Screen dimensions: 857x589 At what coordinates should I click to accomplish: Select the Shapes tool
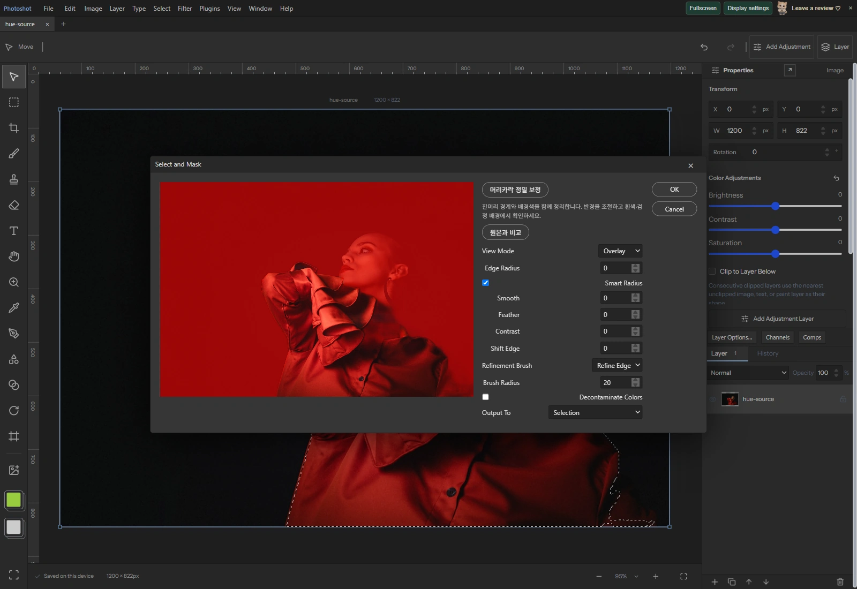[x=14, y=359]
